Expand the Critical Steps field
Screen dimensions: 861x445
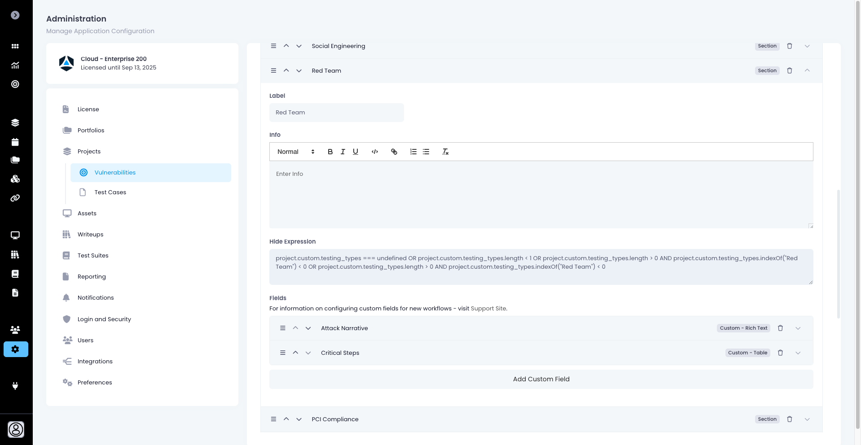[x=798, y=353]
